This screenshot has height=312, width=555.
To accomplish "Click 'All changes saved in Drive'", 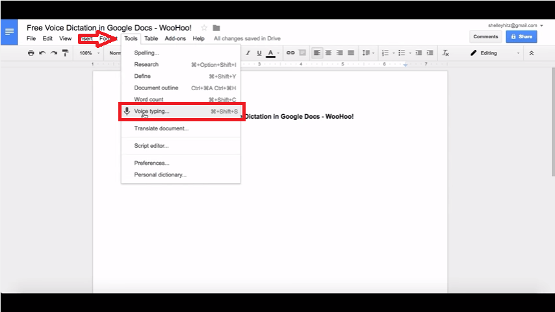I will (x=247, y=38).
